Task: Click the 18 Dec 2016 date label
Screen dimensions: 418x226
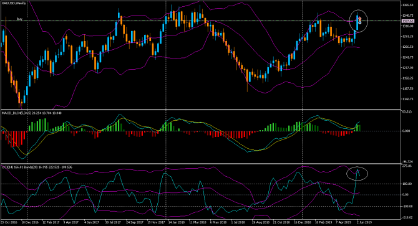Action: click(x=30, y=222)
